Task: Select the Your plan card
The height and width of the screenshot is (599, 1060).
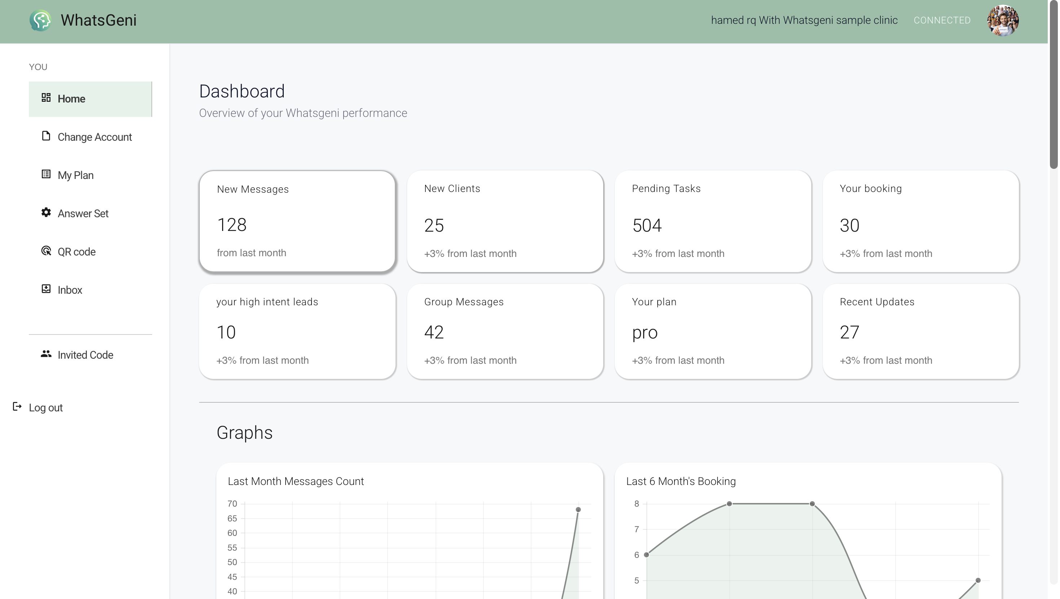Action: tap(713, 331)
